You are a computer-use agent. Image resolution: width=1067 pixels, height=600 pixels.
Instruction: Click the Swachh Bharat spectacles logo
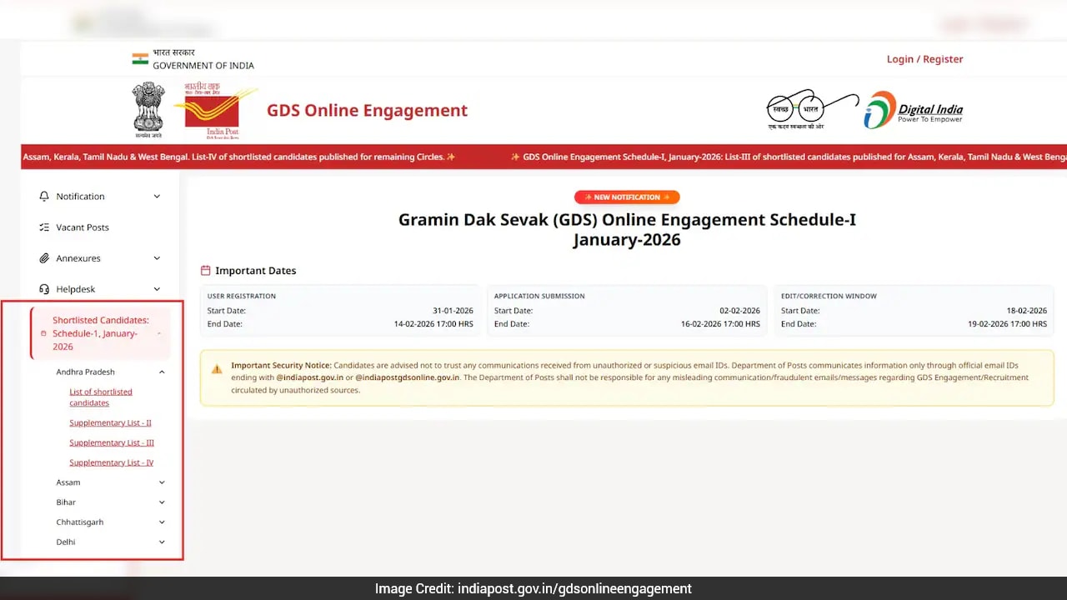pos(811,111)
